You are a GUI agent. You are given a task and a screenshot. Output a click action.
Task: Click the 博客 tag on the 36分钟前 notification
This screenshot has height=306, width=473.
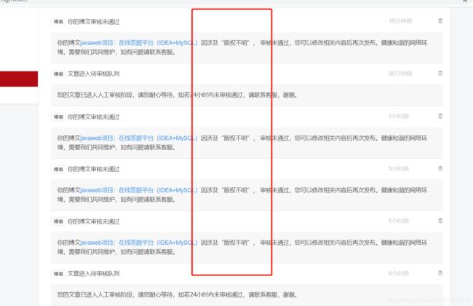[x=57, y=74]
